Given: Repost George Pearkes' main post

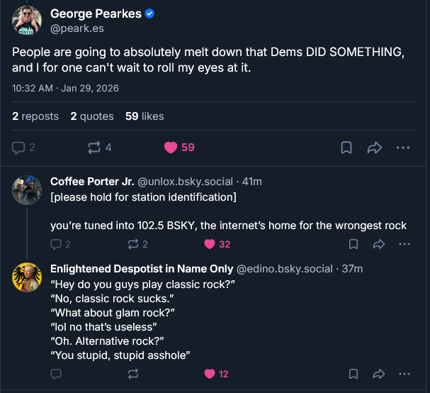Looking at the screenshot, I should pos(94,148).
